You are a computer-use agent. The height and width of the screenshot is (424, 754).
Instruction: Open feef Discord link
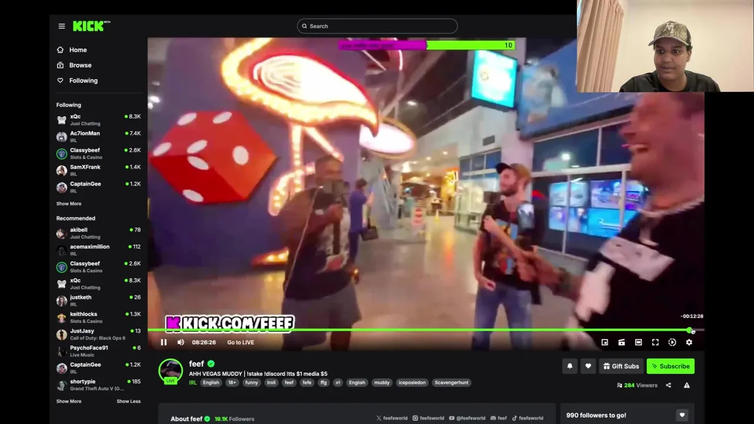[498, 418]
